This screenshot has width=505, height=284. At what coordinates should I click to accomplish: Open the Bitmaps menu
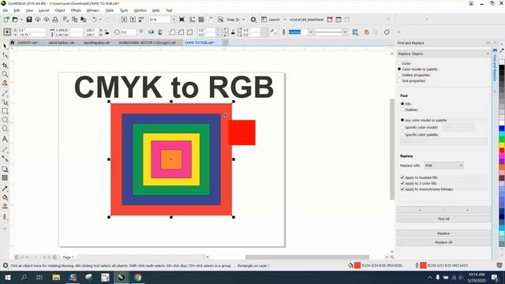[93, 10]
